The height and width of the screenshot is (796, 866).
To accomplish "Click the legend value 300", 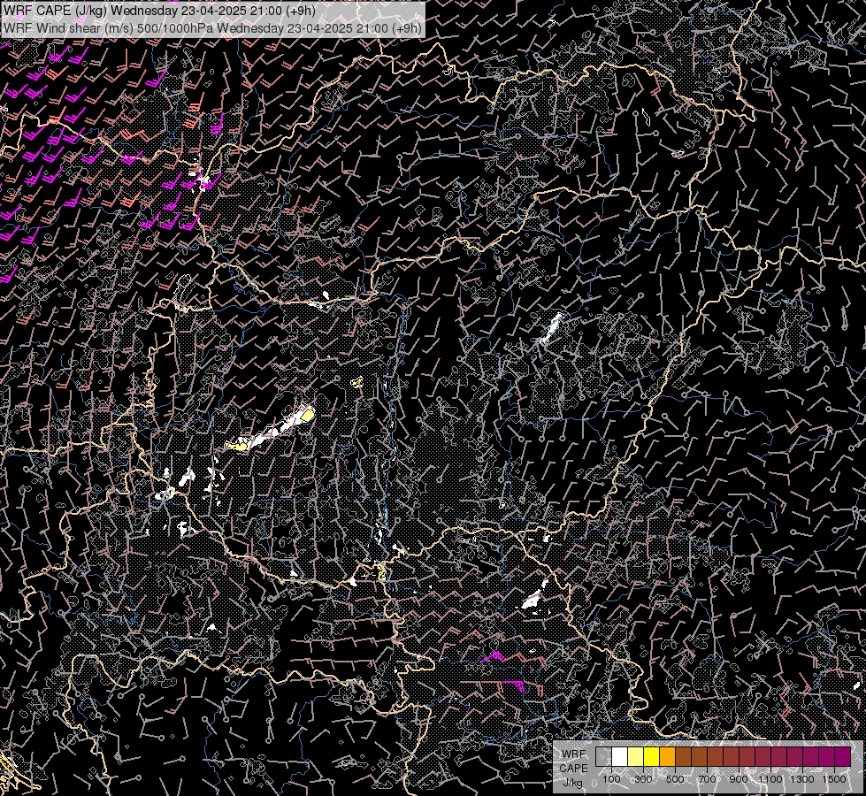I will click(x=643, y=779).
